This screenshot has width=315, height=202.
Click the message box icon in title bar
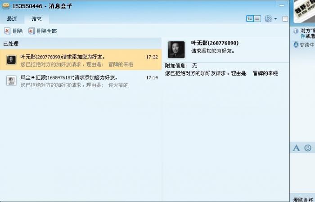(x=6, y=6)
